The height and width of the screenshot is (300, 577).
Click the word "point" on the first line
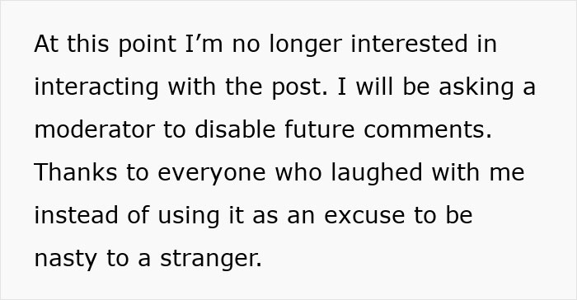(148, 45)
